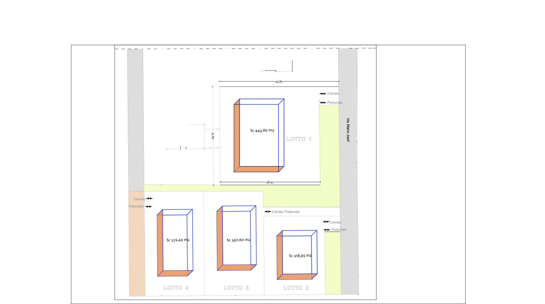The height and width of the screenshot is (304, 545).
Task: Click the 'Via Maria José' street label
Action: [x=348, y=130]
